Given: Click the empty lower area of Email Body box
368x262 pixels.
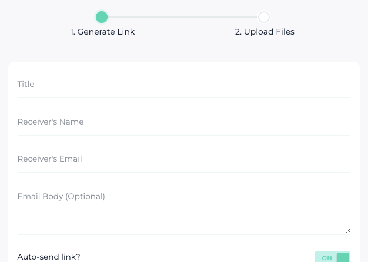Looking at the screenshot, I should 183,223.
